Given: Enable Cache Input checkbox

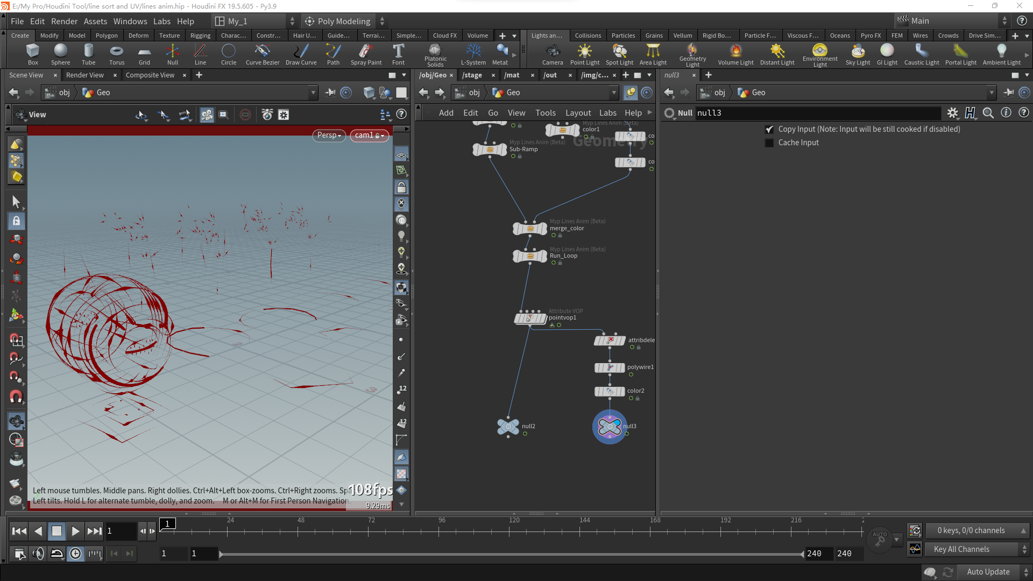Looking at the screenshot, I should (x=769, y=143).
